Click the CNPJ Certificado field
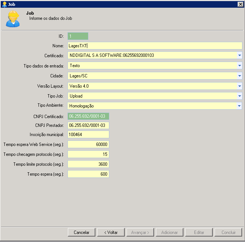The image size is (245, 242). pos(88,116)
